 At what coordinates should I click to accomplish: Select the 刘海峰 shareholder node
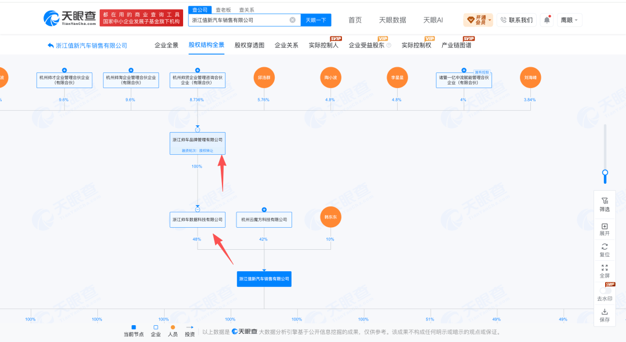point(530,78)
